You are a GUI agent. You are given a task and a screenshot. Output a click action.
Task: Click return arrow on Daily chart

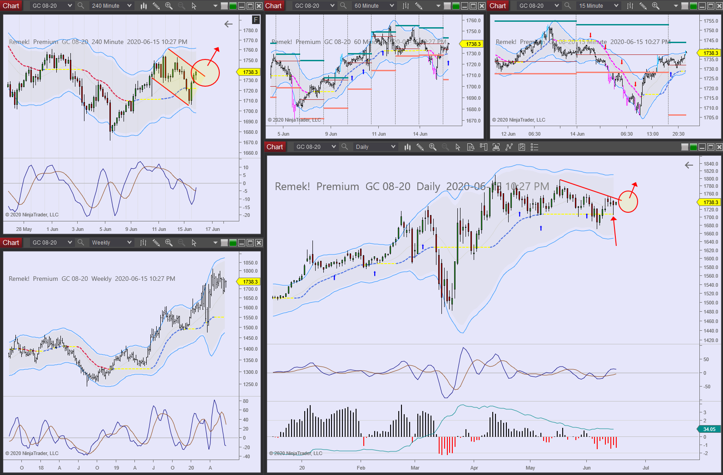point(689,166)
